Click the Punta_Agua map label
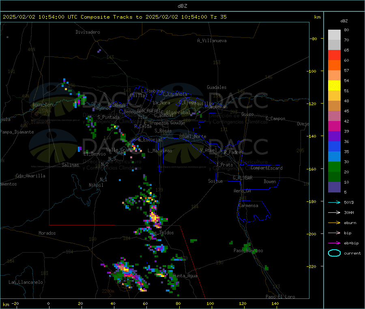Screen dimensions: 365x309 (185, 276)
